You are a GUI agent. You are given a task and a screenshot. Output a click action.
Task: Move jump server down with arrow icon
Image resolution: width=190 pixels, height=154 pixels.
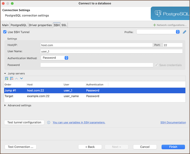[21, 78]
